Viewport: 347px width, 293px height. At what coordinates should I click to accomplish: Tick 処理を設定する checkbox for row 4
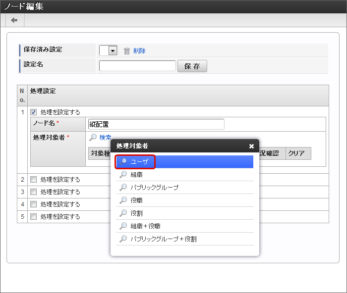click(34, 204)
